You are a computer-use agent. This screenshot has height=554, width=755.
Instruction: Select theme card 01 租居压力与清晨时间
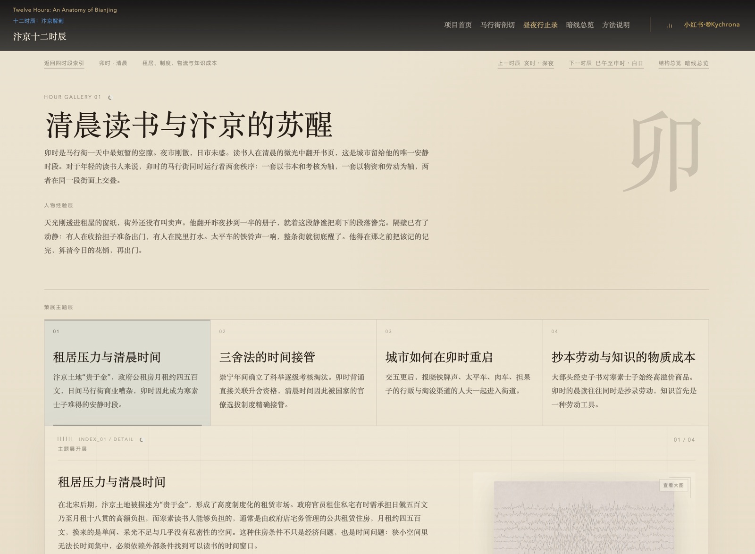127,373
